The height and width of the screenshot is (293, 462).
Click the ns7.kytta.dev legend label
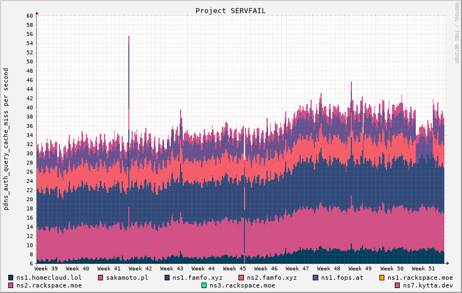[423, 285]
